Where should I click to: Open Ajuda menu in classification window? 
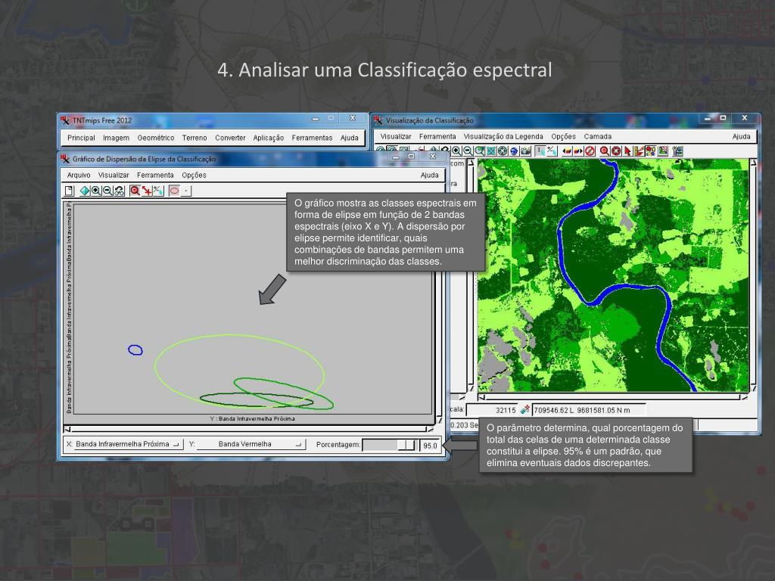(742, 136)
